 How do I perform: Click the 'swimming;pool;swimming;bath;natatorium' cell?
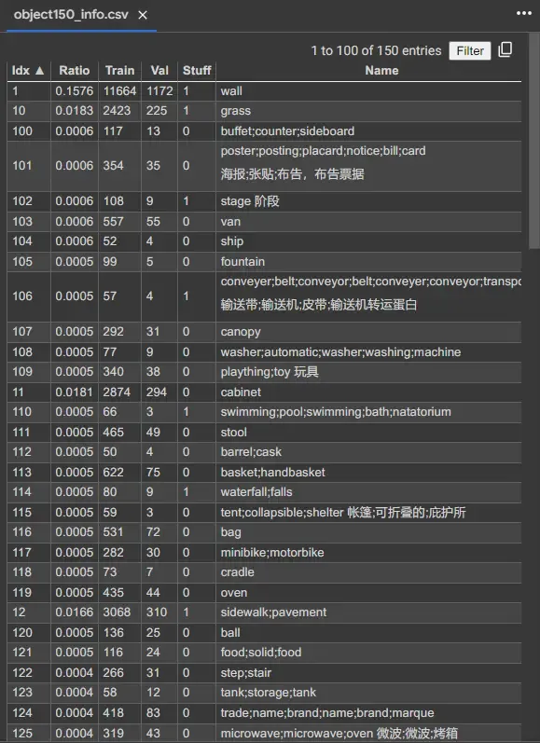[x=368, y=412]
